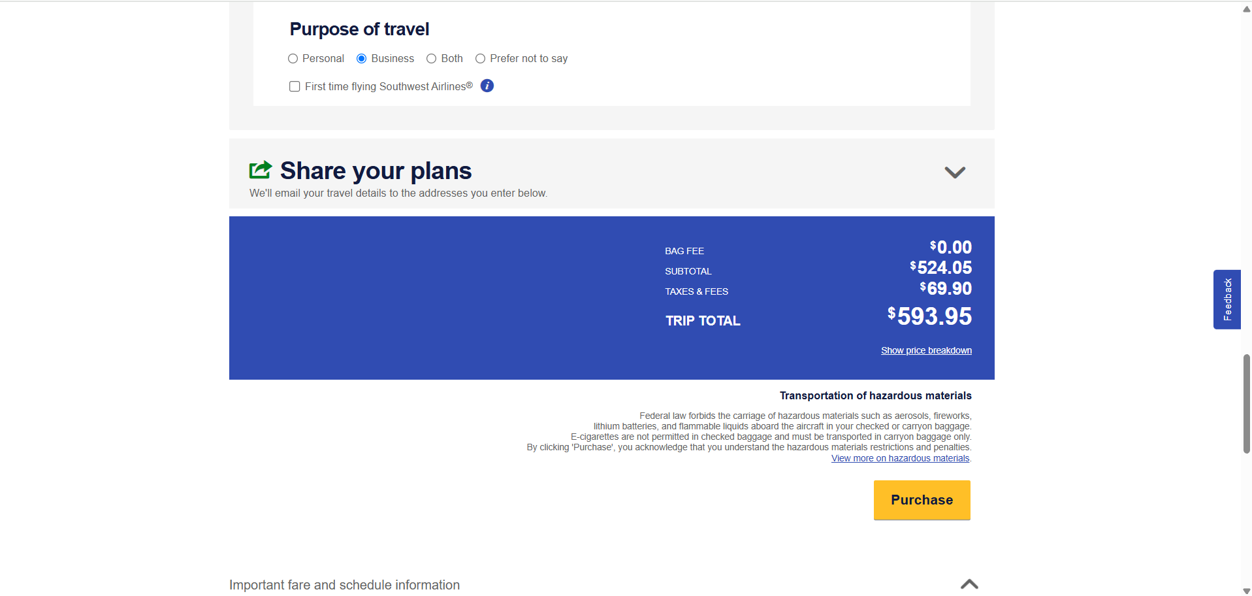Screen dimensions: 1252x596
Task: Click the green share icon
Action: 260,170
